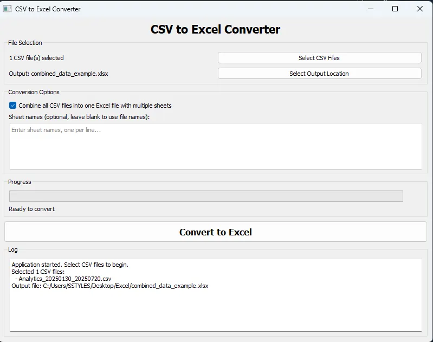The height and width of the screenshot is (342, 433).
Task: Click the Output file path log line
Action: (x=110, y=286)
